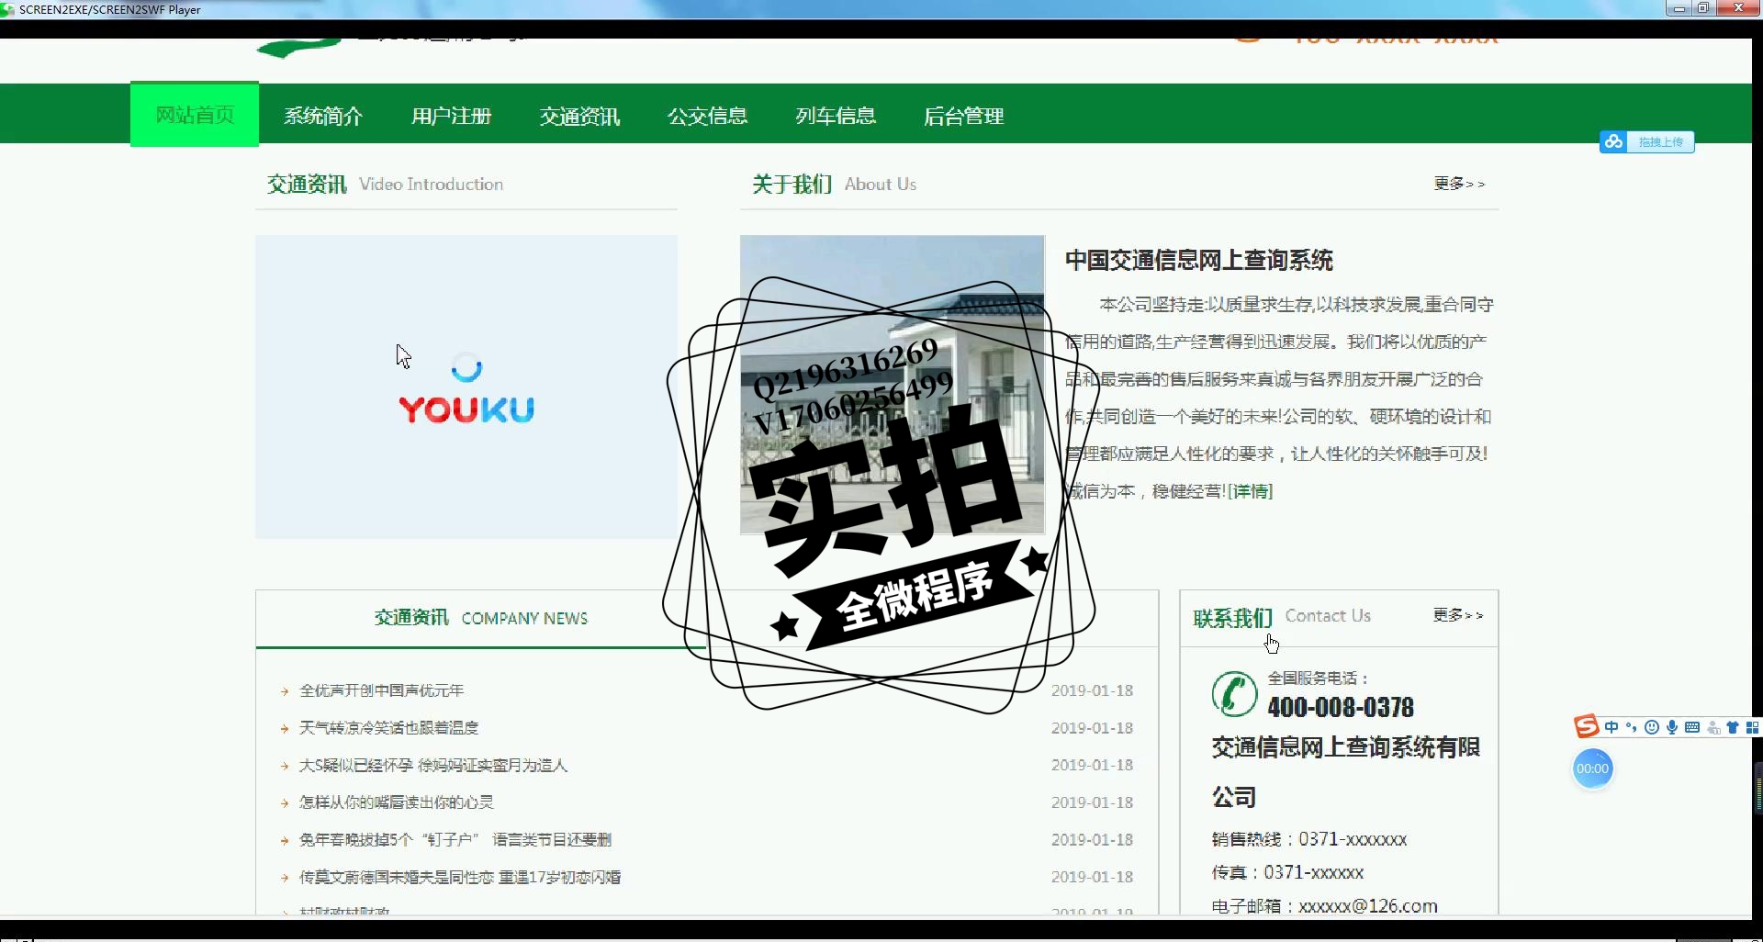Click the About Us building photo
Image resolution: width=1763 pixels, height=942 pixels.
[x=892, y=385]
